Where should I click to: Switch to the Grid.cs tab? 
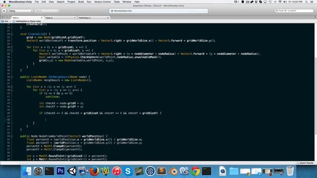tap(27, 18)
